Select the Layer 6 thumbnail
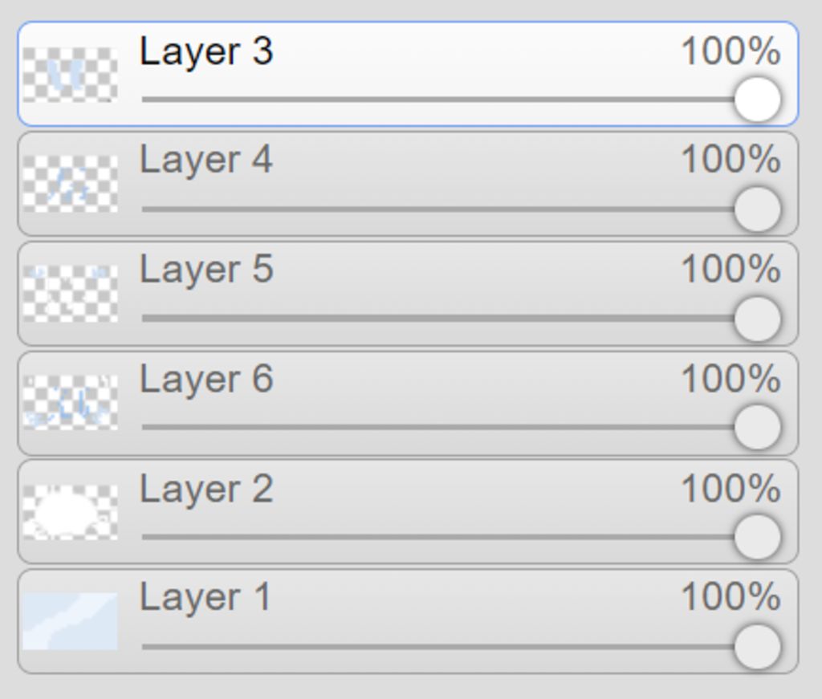 70,402
